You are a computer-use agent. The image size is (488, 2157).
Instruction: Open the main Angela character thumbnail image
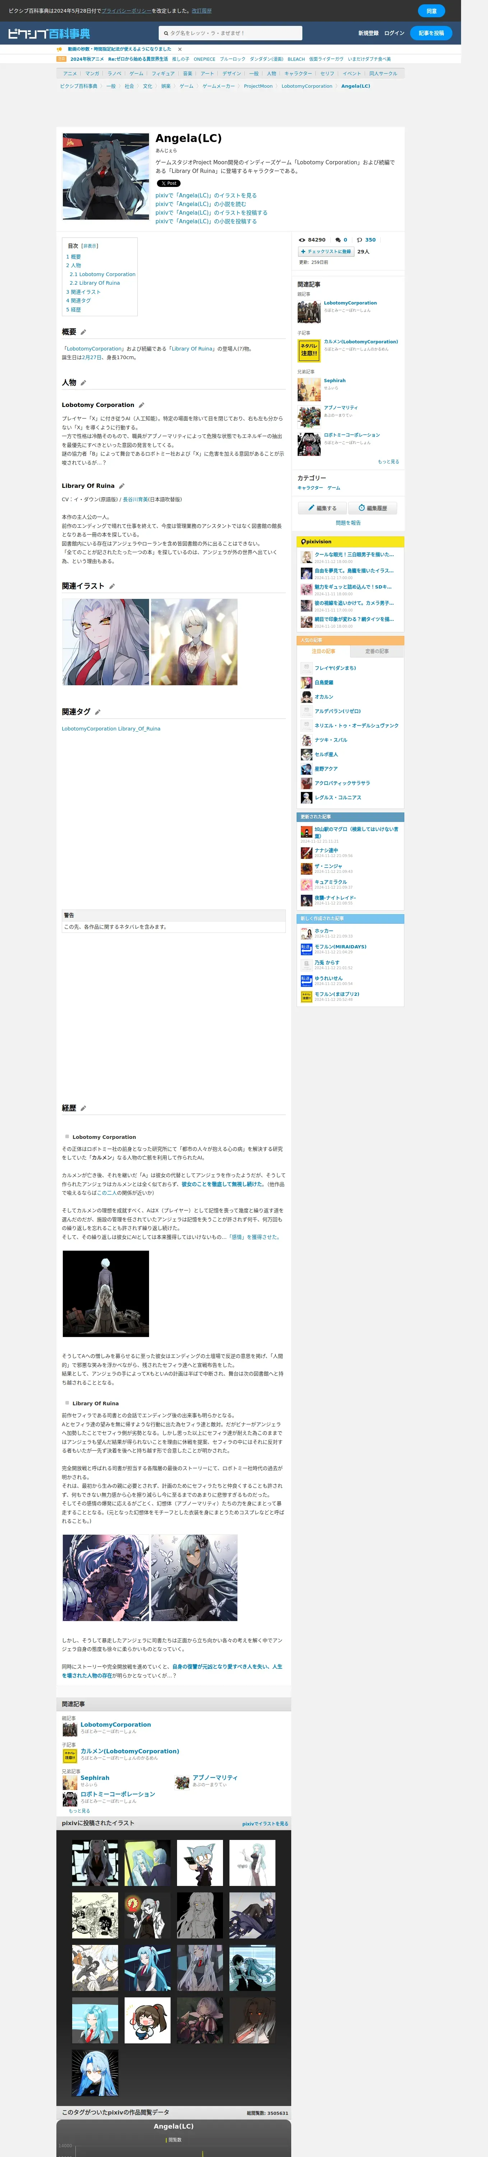click(x=106, y=177)
